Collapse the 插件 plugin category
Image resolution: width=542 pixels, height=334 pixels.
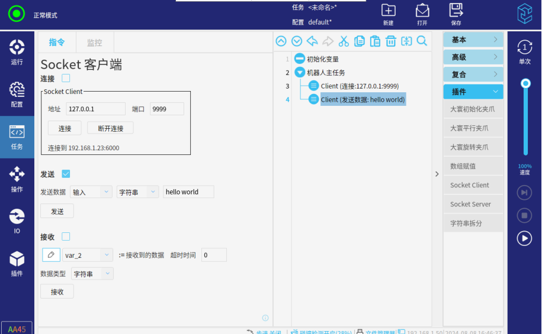(x=473, y=92)
